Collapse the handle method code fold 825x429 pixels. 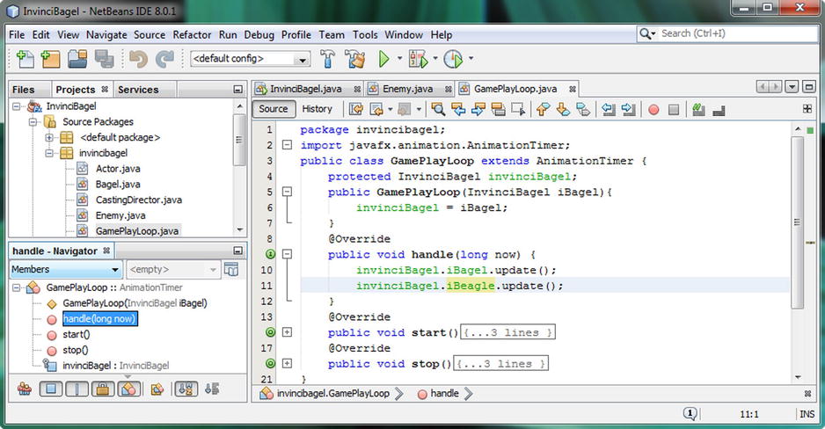[287, 254]
